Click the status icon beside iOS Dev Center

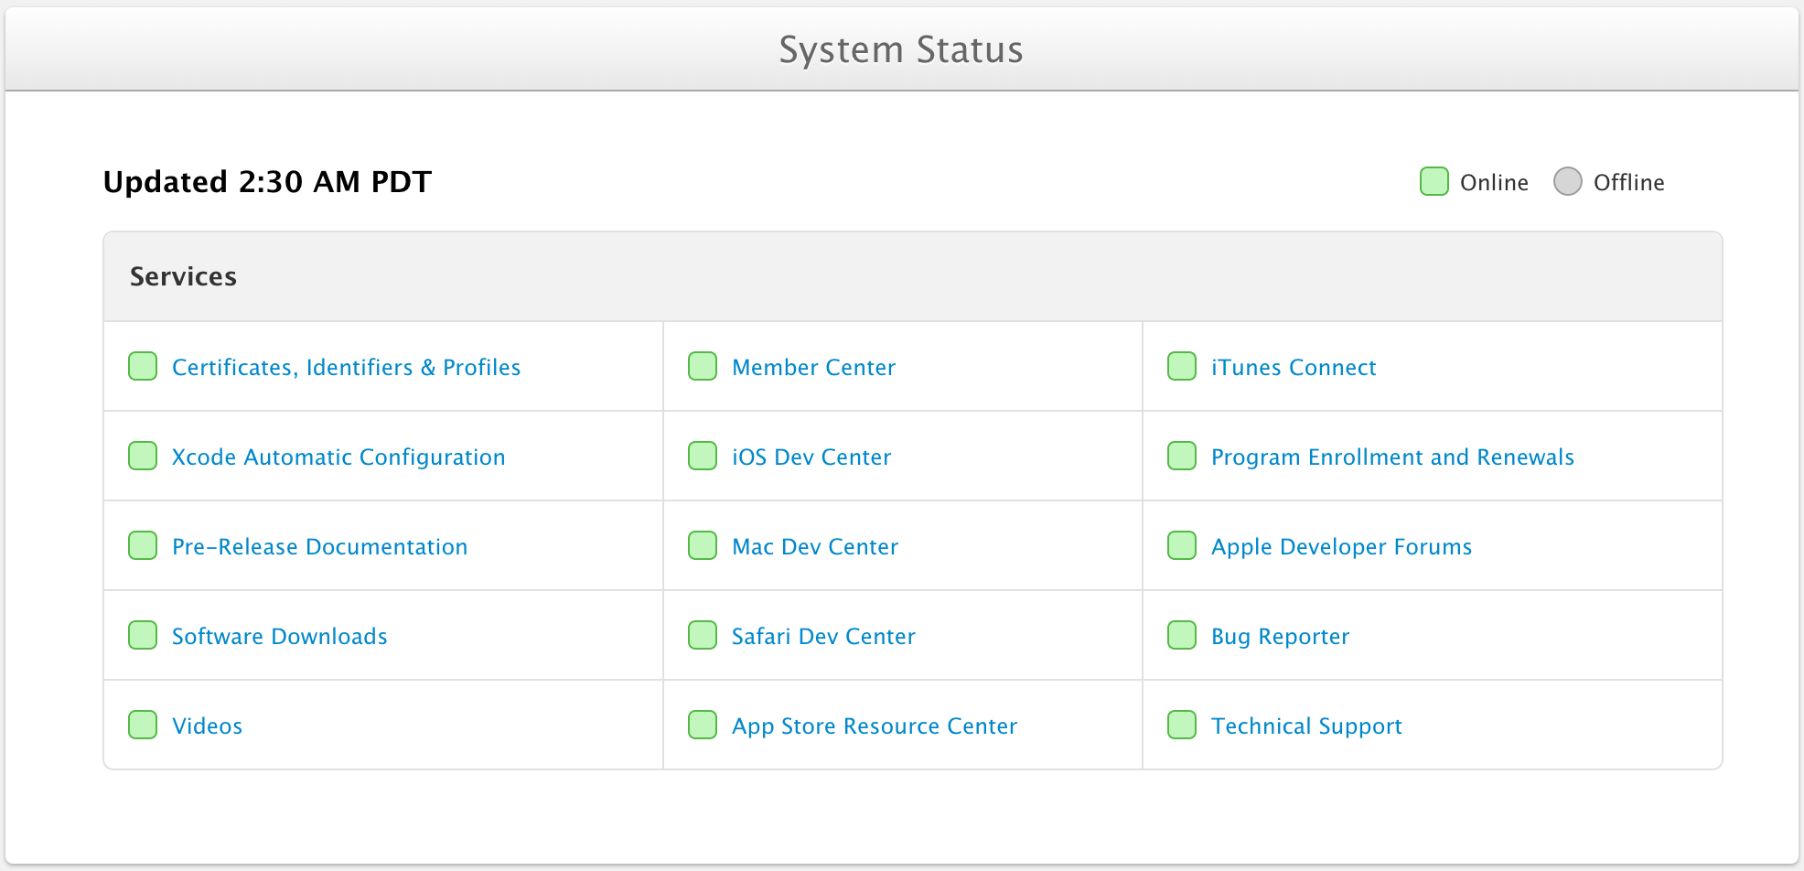[x=703, y=456]
